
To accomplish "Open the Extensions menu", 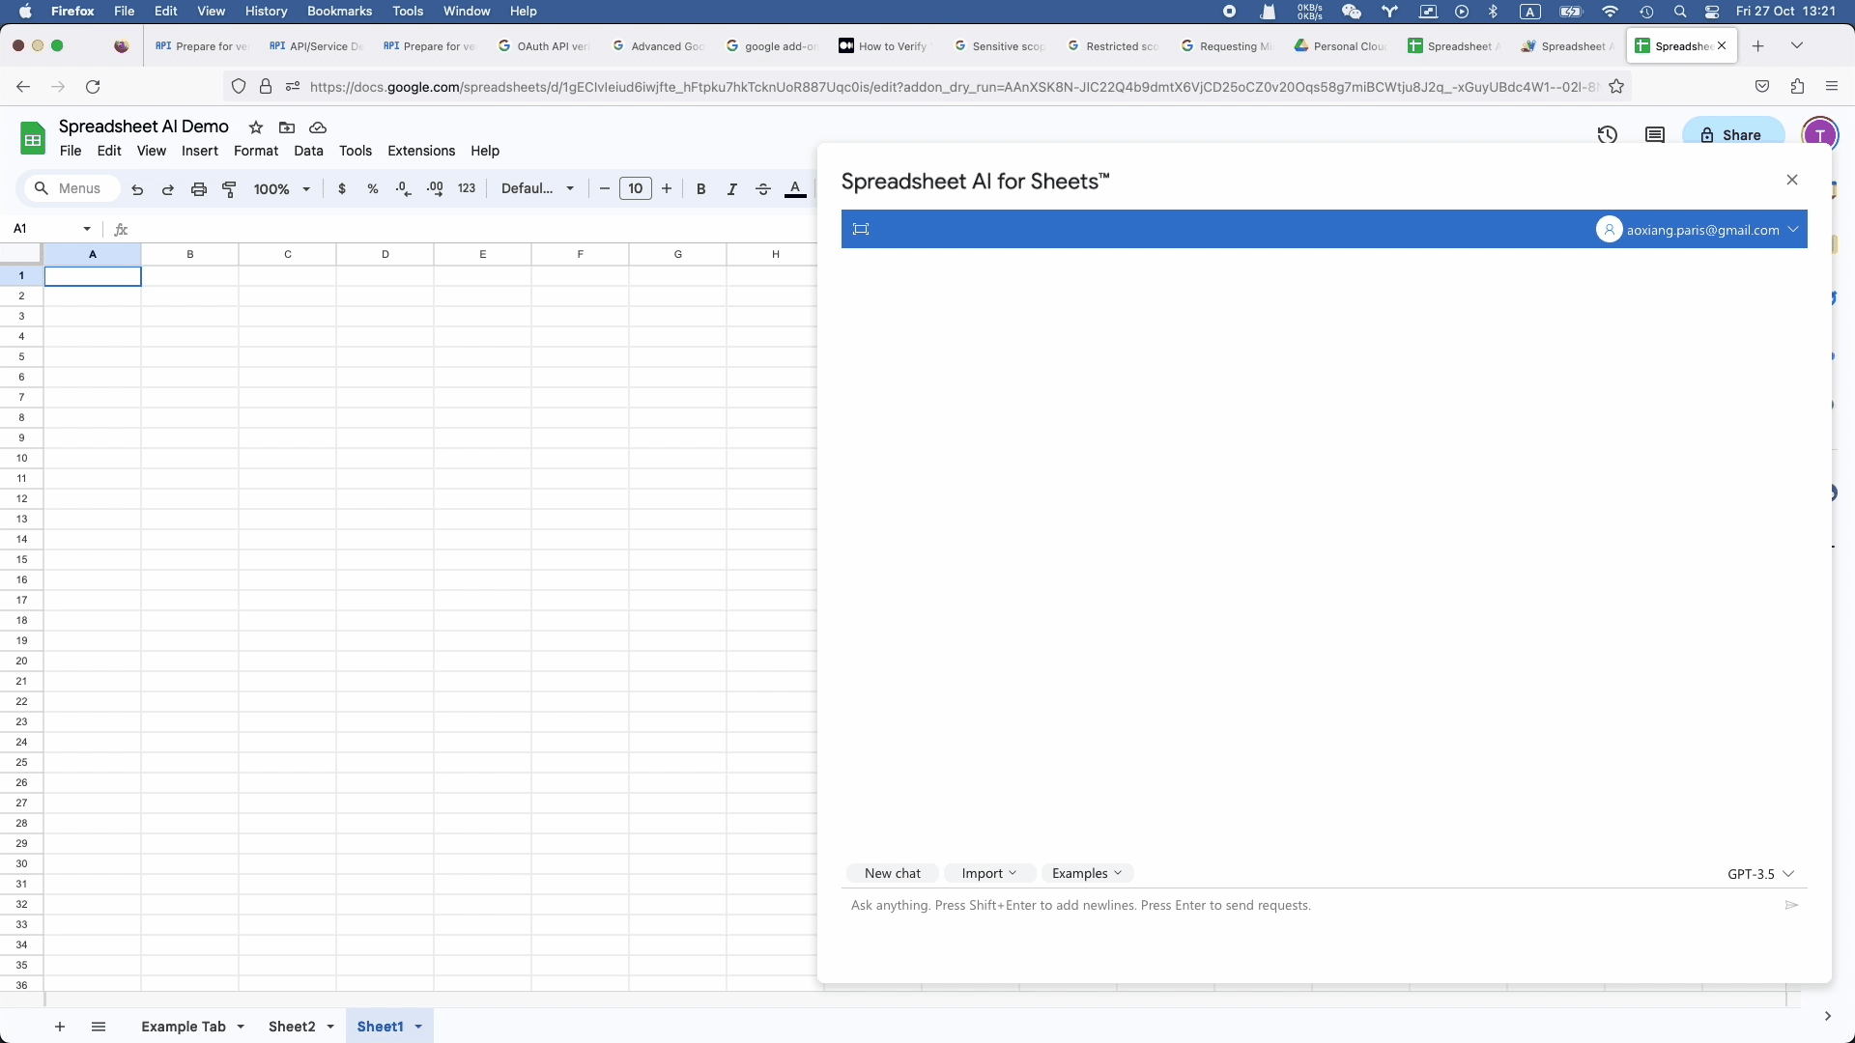I will tap(421, 151).
